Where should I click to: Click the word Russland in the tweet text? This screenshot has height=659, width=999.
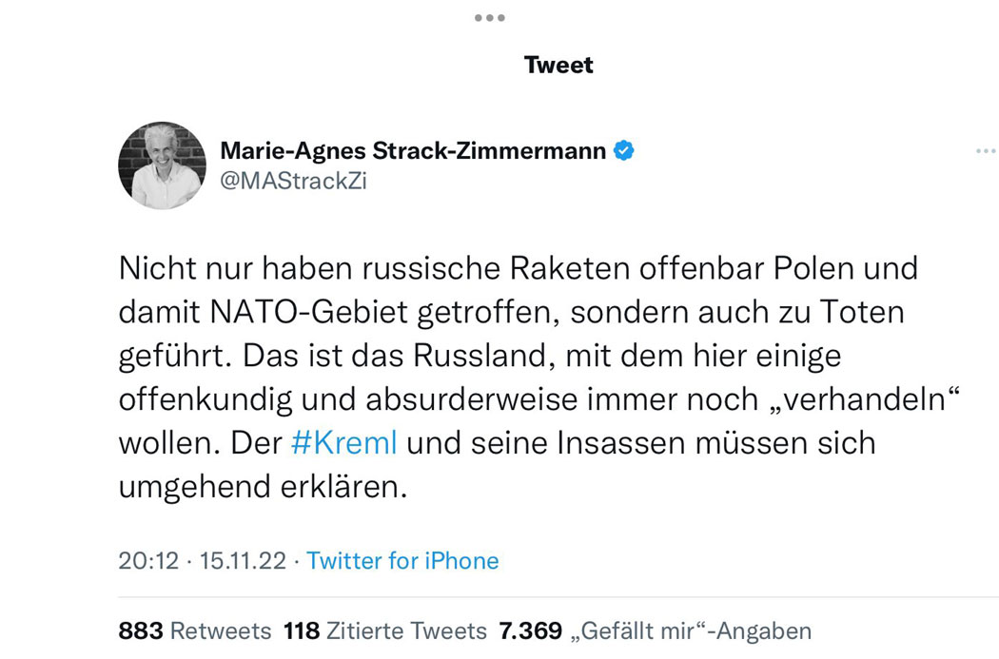point(481,356)
